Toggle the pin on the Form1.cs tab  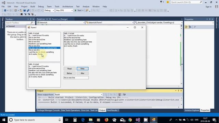click(x=47, y=19)
